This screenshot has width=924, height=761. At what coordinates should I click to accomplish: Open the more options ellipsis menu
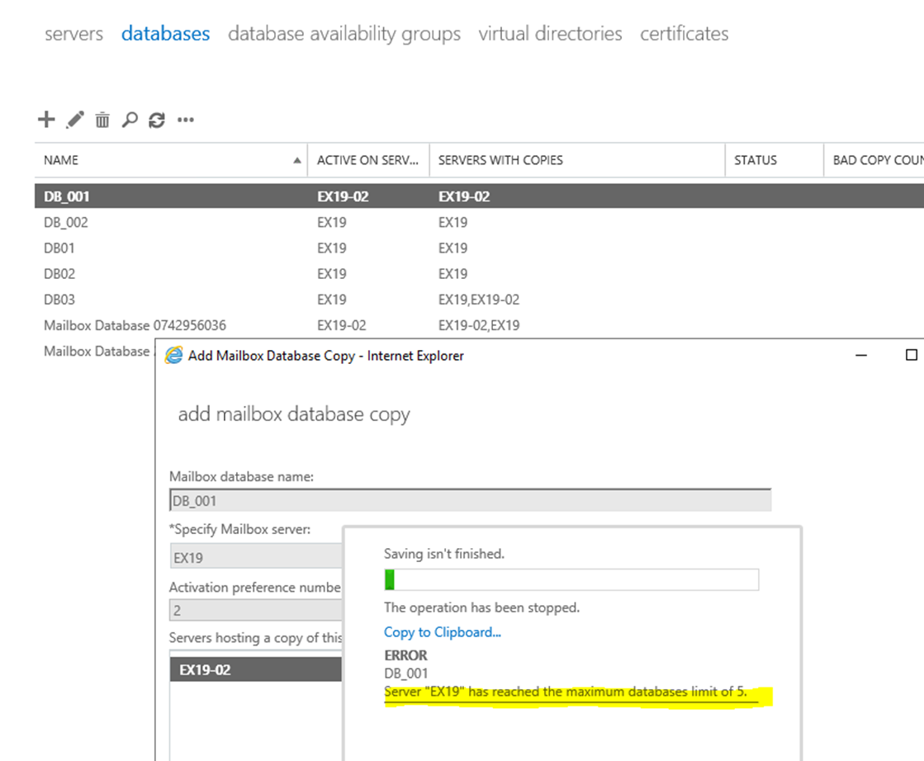point(186,120)
